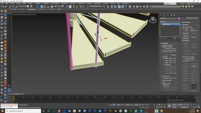Toggle the Auto Smooth checkbox
Screen dimensions: 201x113
(x=162, y=76)
